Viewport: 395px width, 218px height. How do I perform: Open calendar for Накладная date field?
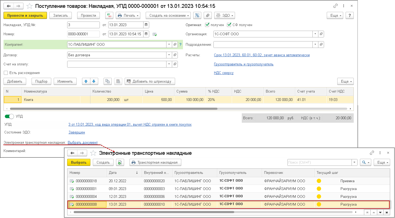click(x=146, y=25)
